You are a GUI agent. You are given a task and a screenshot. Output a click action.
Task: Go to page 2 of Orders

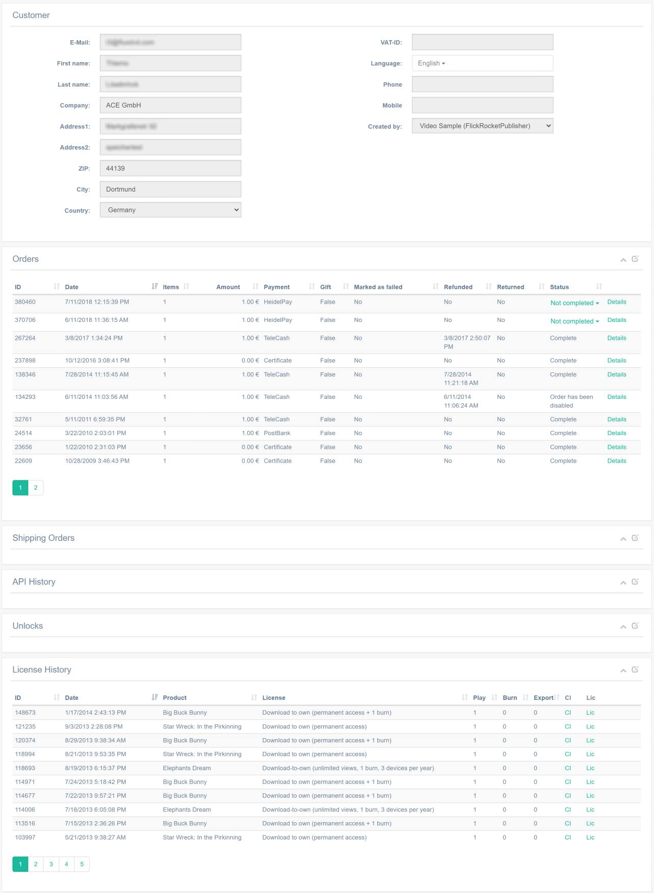[x=36, y=488]
